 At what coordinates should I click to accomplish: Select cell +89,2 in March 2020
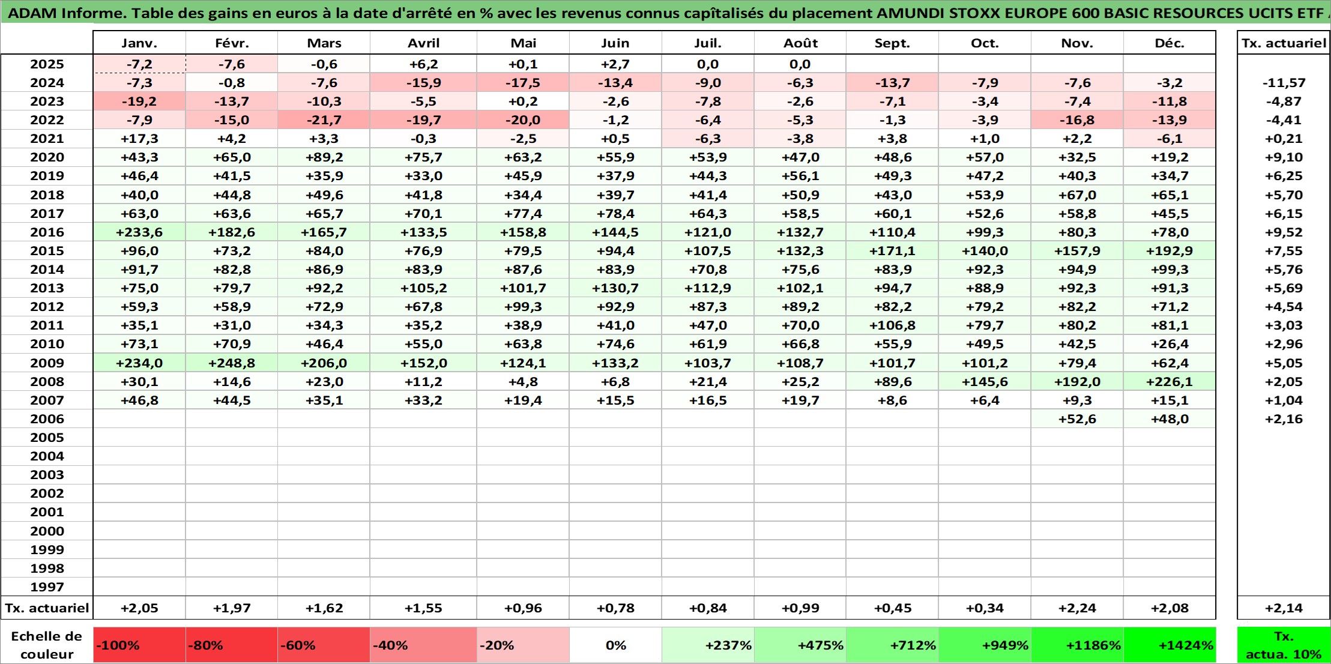click(324, 157)
